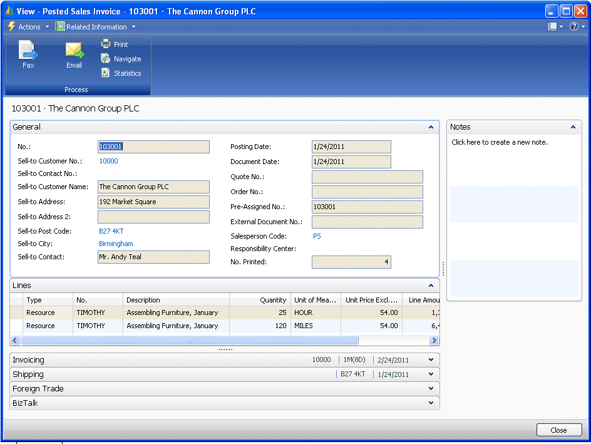
Task: Click the Shipping 1/24/2011 date summary
Action: click(x=393, y=374)
